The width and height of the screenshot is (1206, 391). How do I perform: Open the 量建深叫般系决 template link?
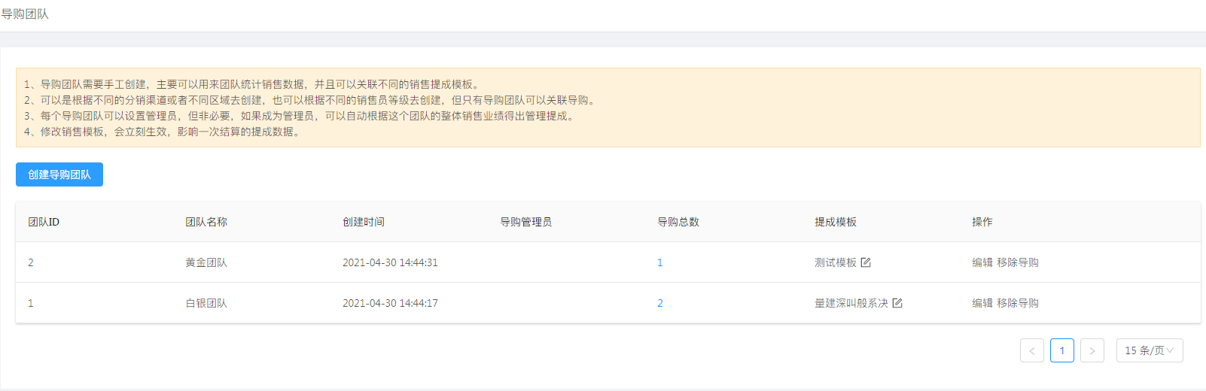click(851, 303)
